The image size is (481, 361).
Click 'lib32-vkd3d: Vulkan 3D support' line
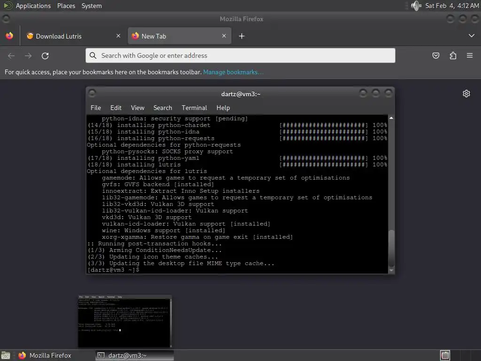[x=158, y=204]
